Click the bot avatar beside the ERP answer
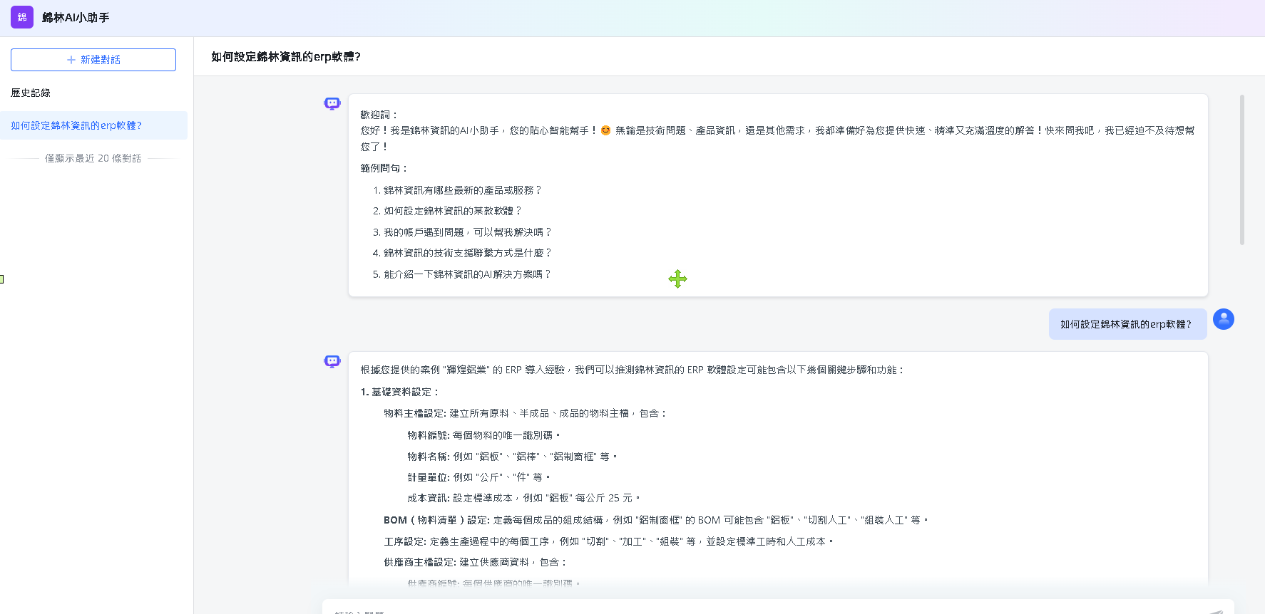 point(332,361)
